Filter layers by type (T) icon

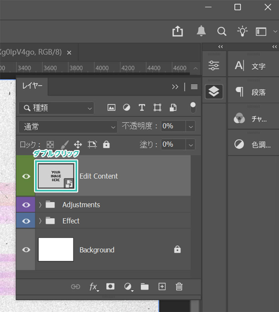(x=142, y=107)
